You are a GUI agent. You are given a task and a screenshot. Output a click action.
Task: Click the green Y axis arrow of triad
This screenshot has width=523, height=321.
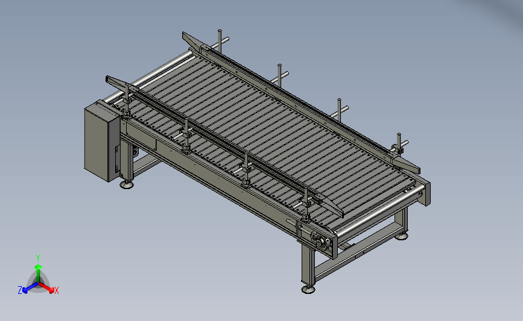pyautogui.click(x=38, y=272)
